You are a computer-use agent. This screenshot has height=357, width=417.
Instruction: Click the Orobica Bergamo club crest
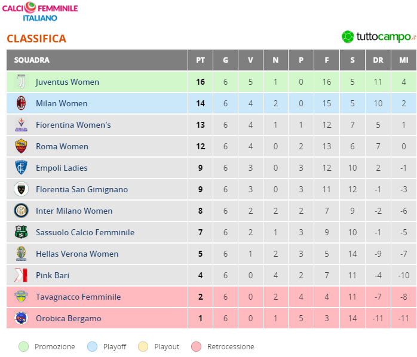22,318
